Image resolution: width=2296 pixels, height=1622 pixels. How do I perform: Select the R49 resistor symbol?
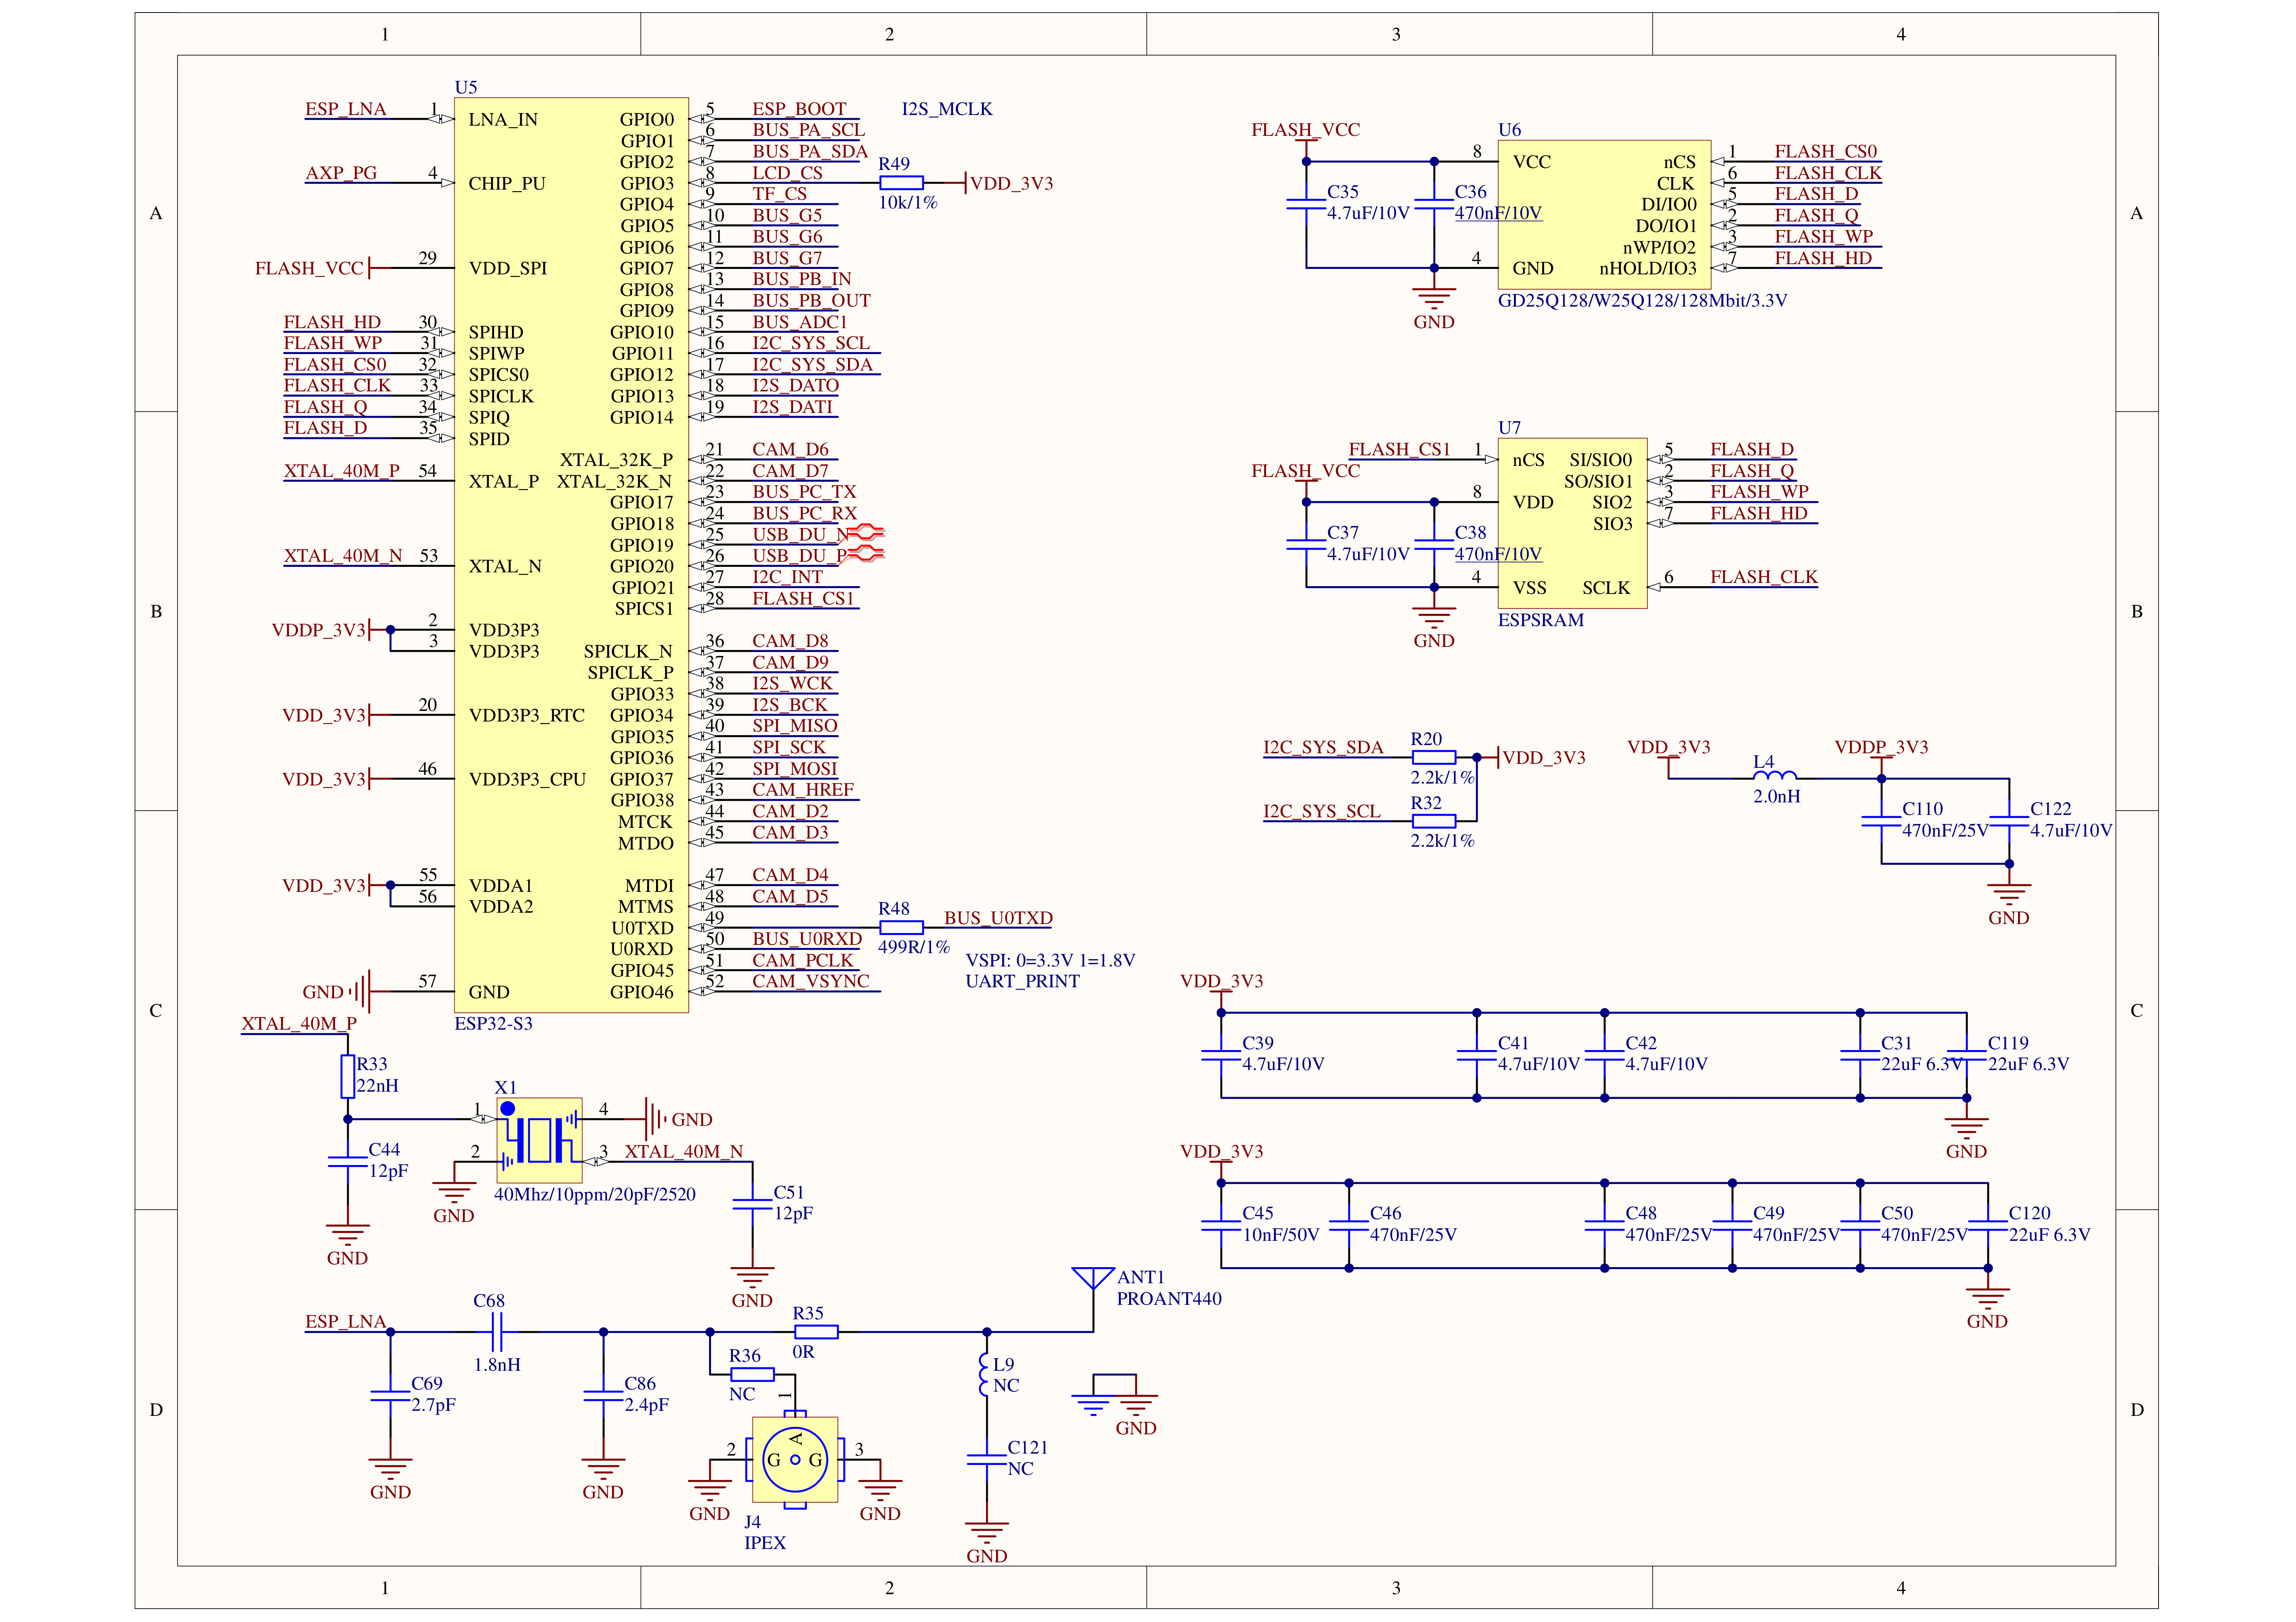click(901, 183)
